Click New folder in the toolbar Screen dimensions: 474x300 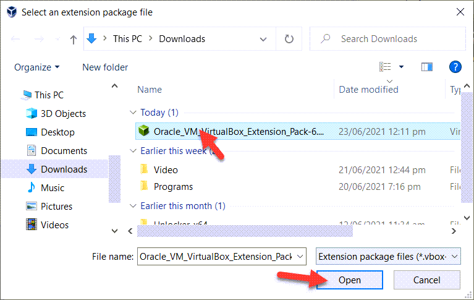105,67
